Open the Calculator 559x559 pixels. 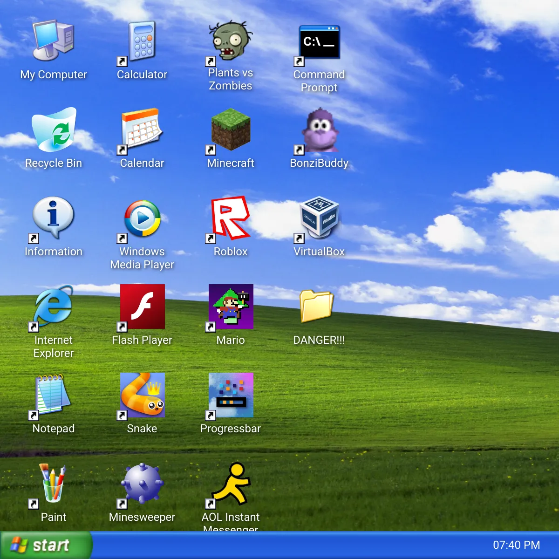[x=142, y=42]
